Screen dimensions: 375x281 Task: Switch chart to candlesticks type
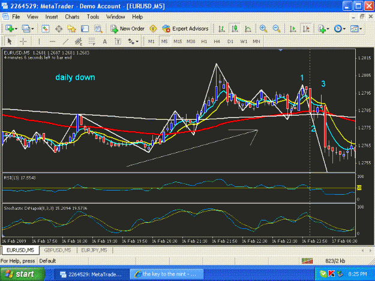(x=235, y=29)
